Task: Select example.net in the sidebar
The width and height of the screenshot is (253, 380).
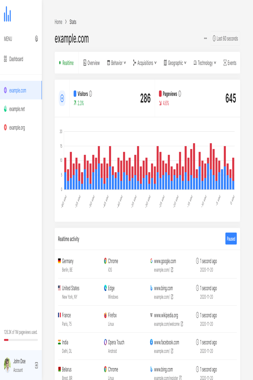Action: click(21, 109)
